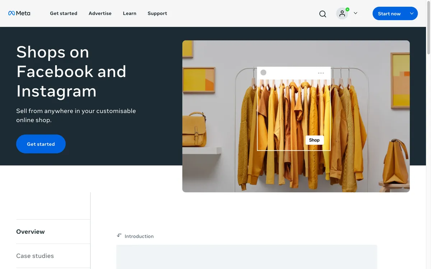Click the user account avatar icon
Image resolution: width=431 pixels, height=269 pixels.
tap(342, 13)
